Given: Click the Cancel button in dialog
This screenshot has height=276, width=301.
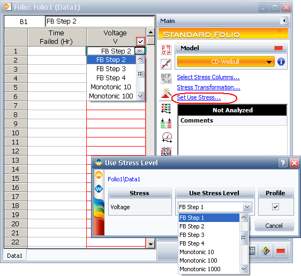Looking at the screenshot, I should point(274,226).
